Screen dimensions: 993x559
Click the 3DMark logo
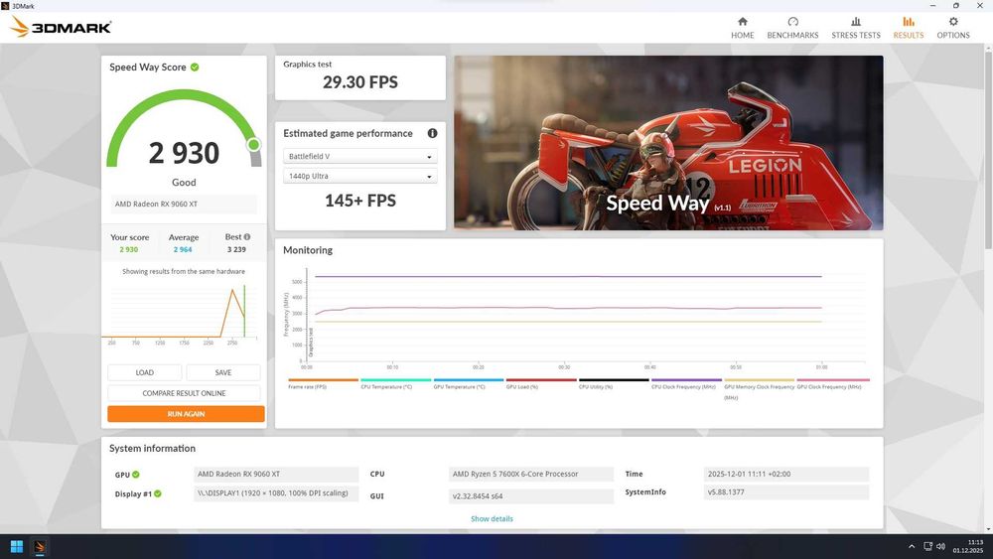(x=61, y=27)
